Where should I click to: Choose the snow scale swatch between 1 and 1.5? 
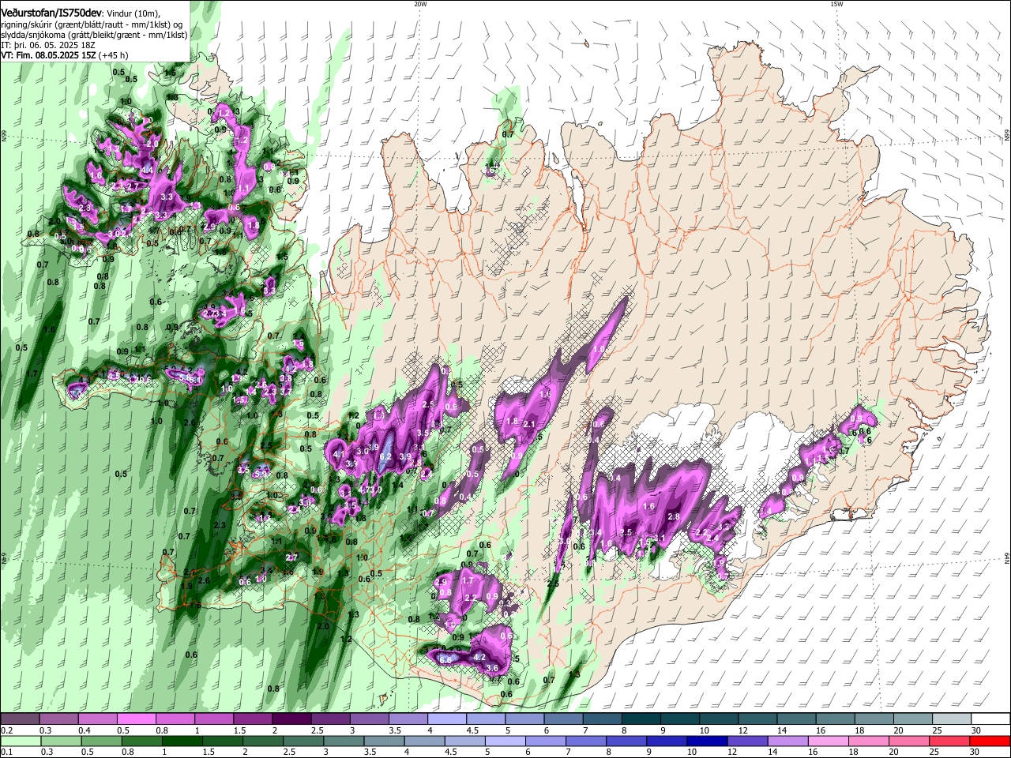[214, 719]
